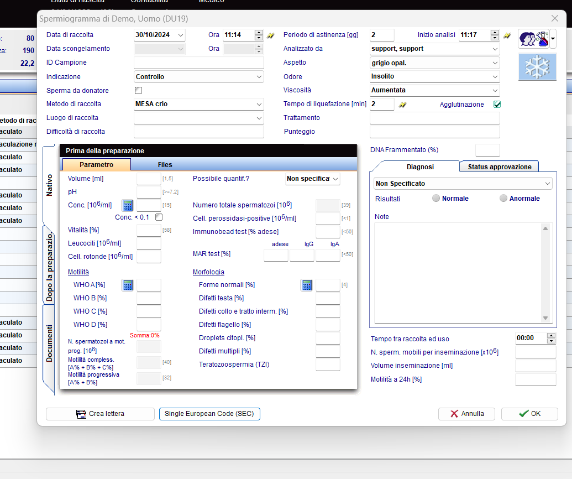Click the snowflake cryopreservation icon
Image resolution: width=572 pixels, height=479 pixels.
click(x=537, y=67)
